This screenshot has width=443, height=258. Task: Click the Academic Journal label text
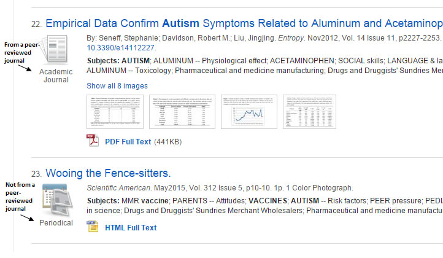(x=56, y=76)
